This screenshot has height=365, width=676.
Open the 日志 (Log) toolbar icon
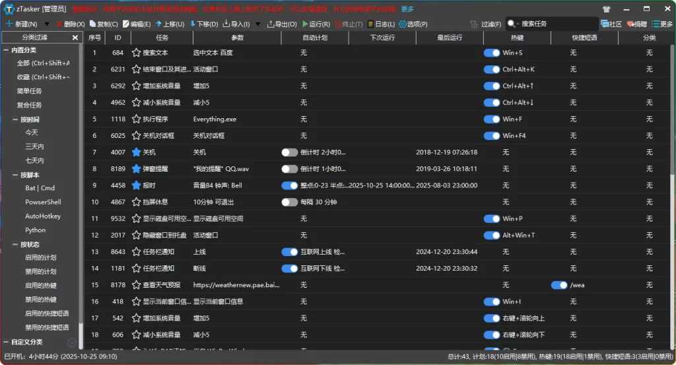(370, 24)
